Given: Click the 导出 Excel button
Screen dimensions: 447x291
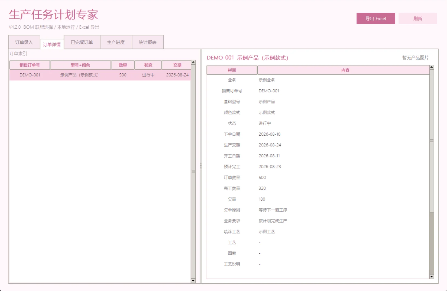Looking at the screenshot, I should pyautogui.click(x=375, y=18).
